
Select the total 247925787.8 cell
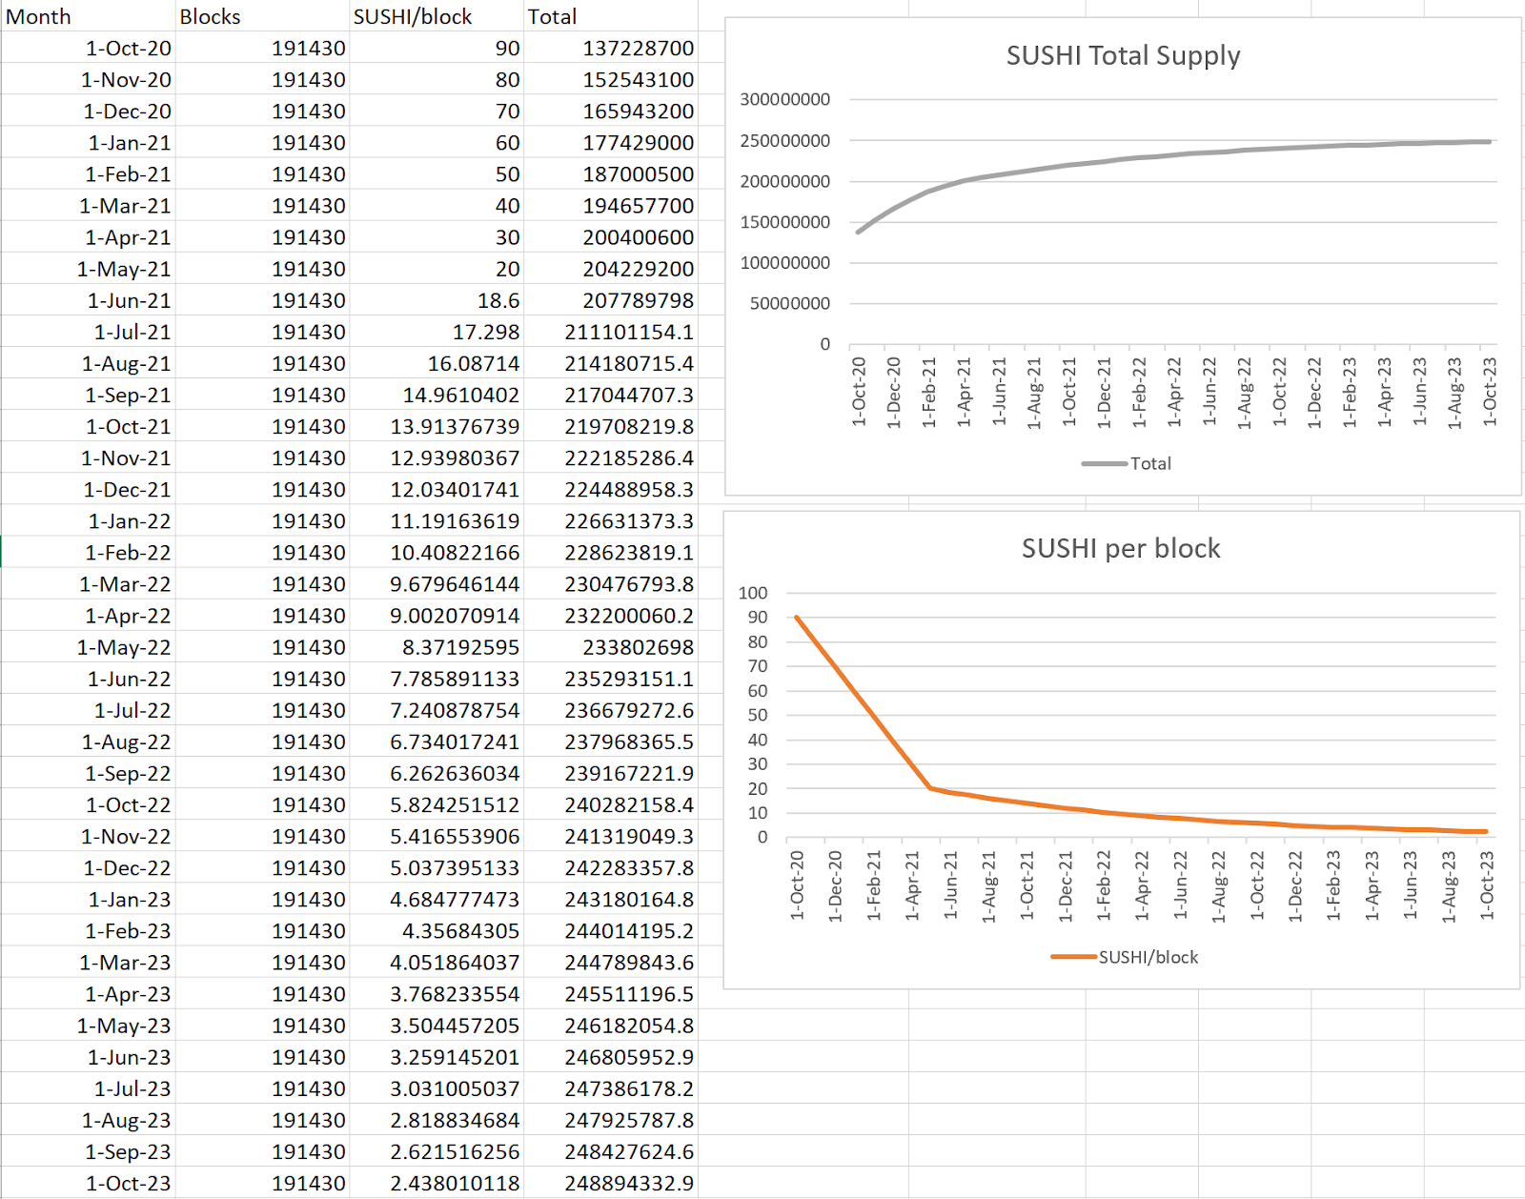coord(610,1120)
